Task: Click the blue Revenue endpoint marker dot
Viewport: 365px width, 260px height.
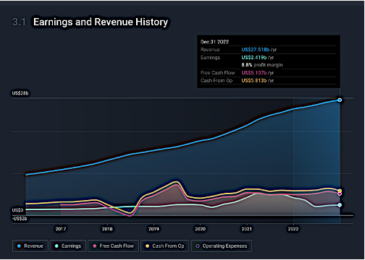Action: tap(340, 100)
